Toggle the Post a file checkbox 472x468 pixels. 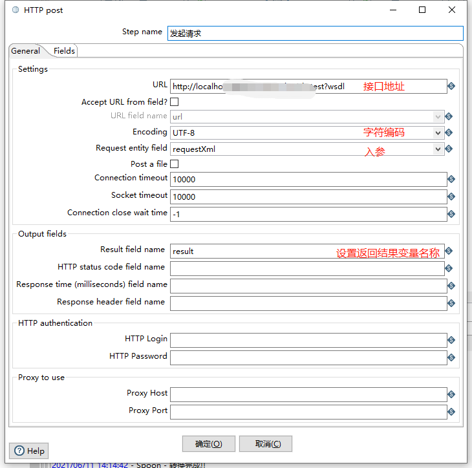pyautogui.click(x=175, y=164)
